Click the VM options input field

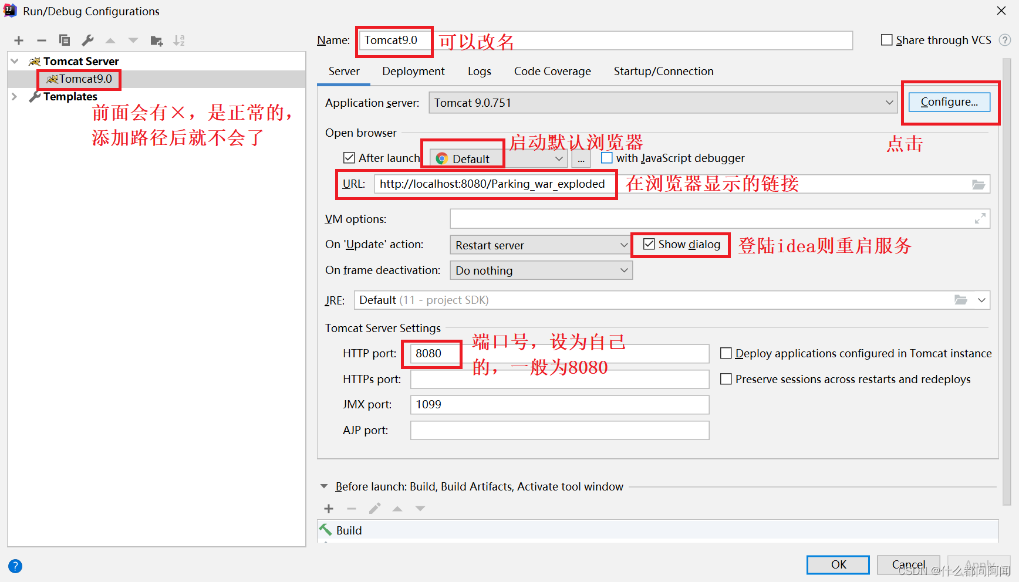point(720,219)
